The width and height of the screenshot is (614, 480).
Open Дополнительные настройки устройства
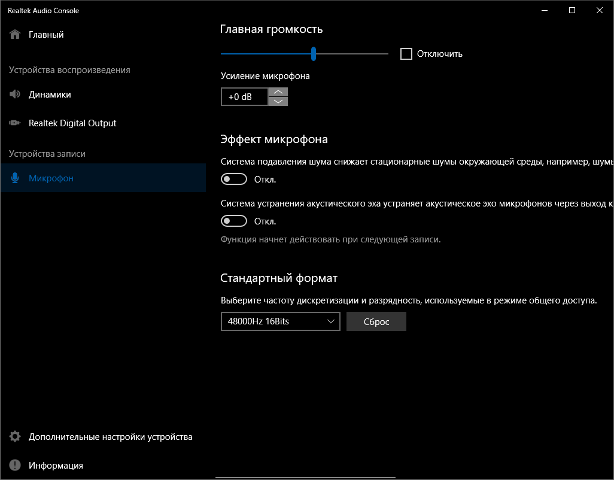(x=110, y=437)
